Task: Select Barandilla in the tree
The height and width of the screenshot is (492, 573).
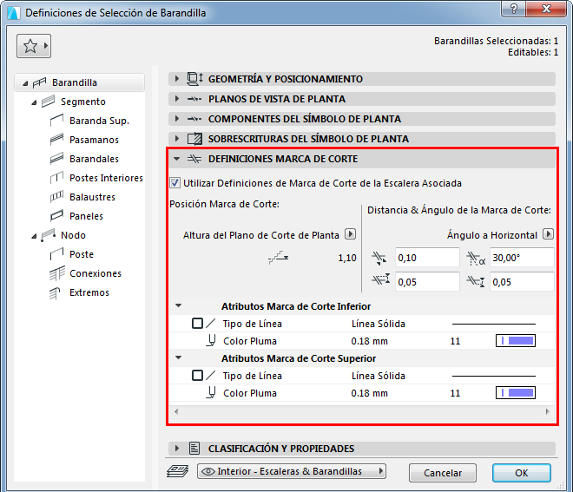Action: 79,82
